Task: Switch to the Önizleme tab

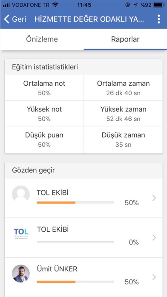Action: [x=42, y=39]
